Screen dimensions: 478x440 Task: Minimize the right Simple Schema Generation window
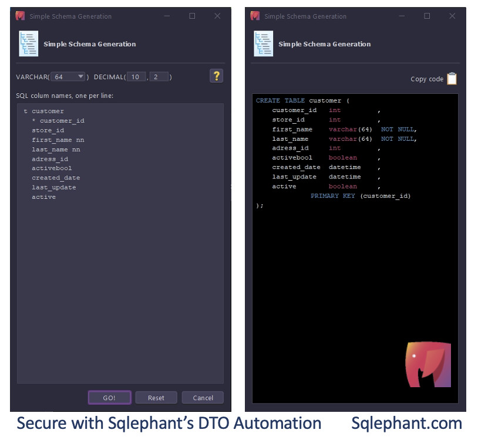click(402, 16)
